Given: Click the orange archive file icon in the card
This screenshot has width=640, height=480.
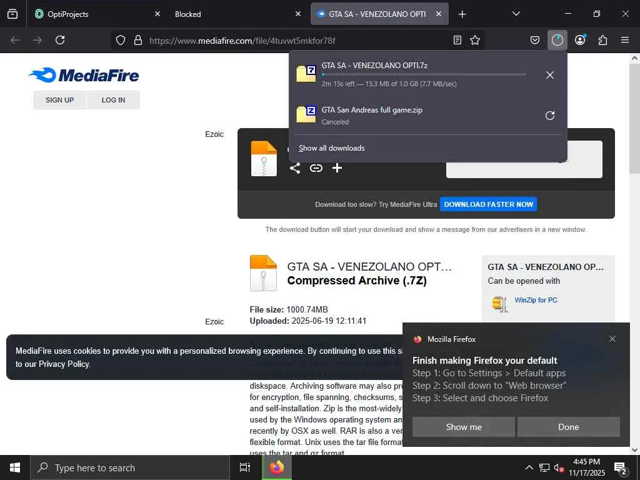Looking at the screenshot, I should (264, 159).
